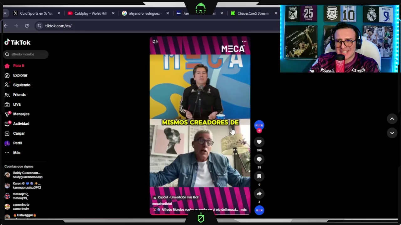Image resolution: width=401 pixels, height=225 pixels.
Task: Click the streamer webcam overlay
Action: [340, 39]
